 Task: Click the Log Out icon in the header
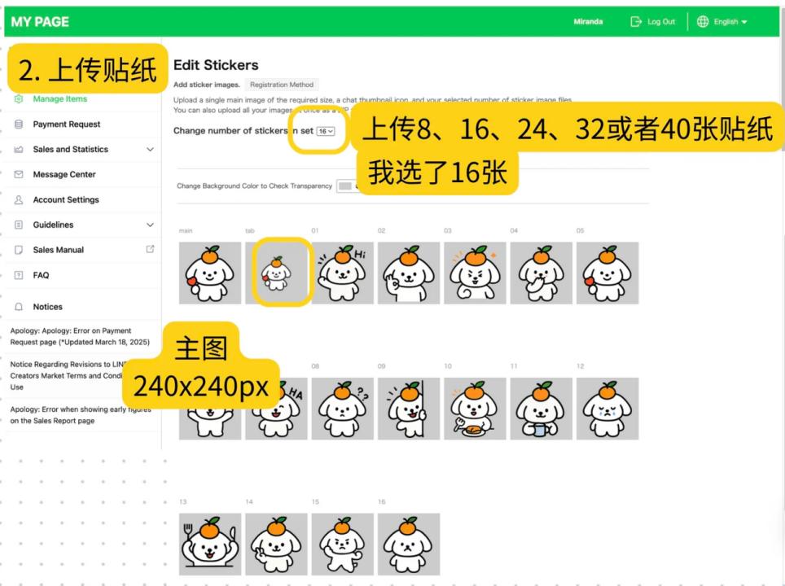tap(636, 21)
